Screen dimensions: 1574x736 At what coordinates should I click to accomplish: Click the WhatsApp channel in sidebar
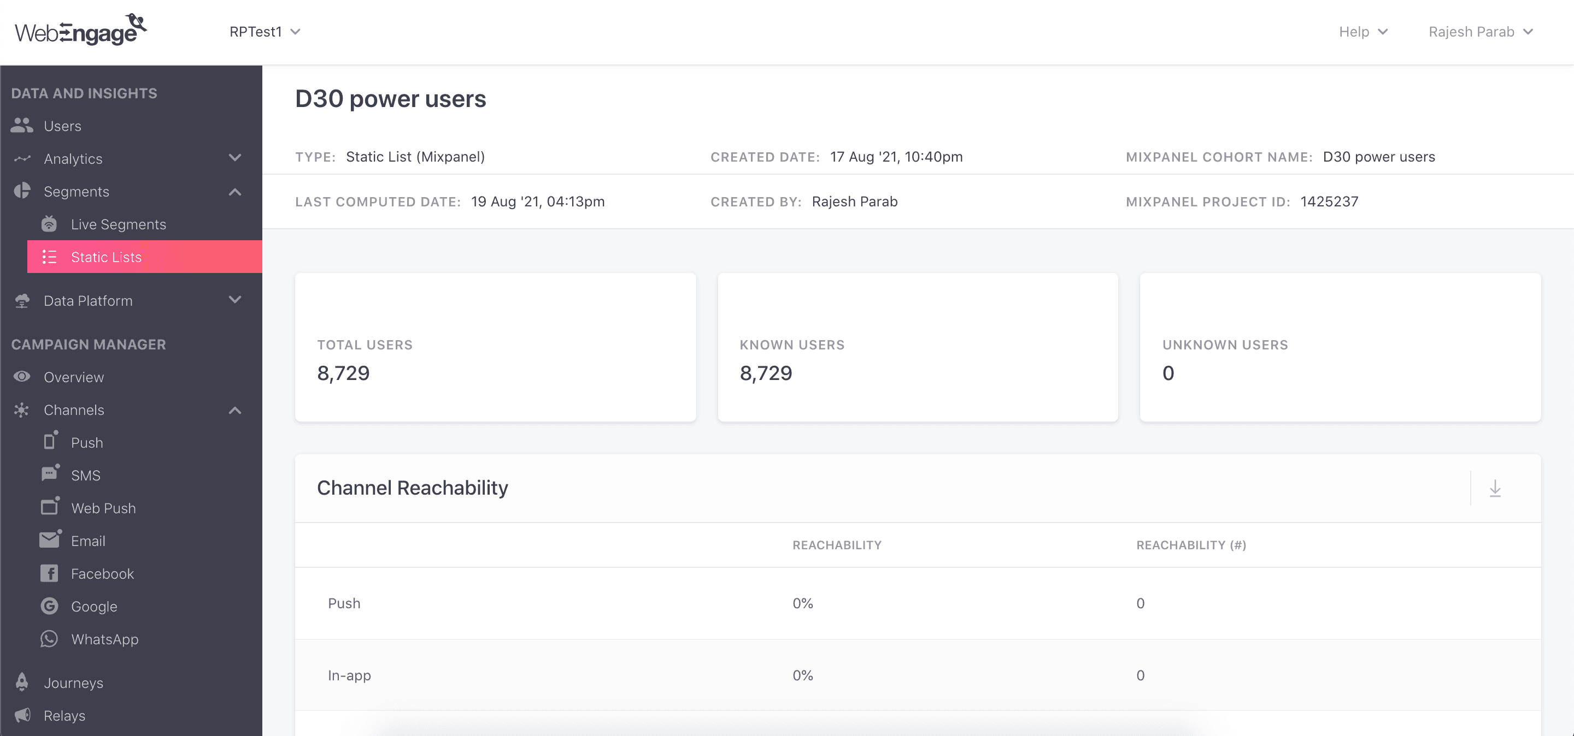point(104,639)
